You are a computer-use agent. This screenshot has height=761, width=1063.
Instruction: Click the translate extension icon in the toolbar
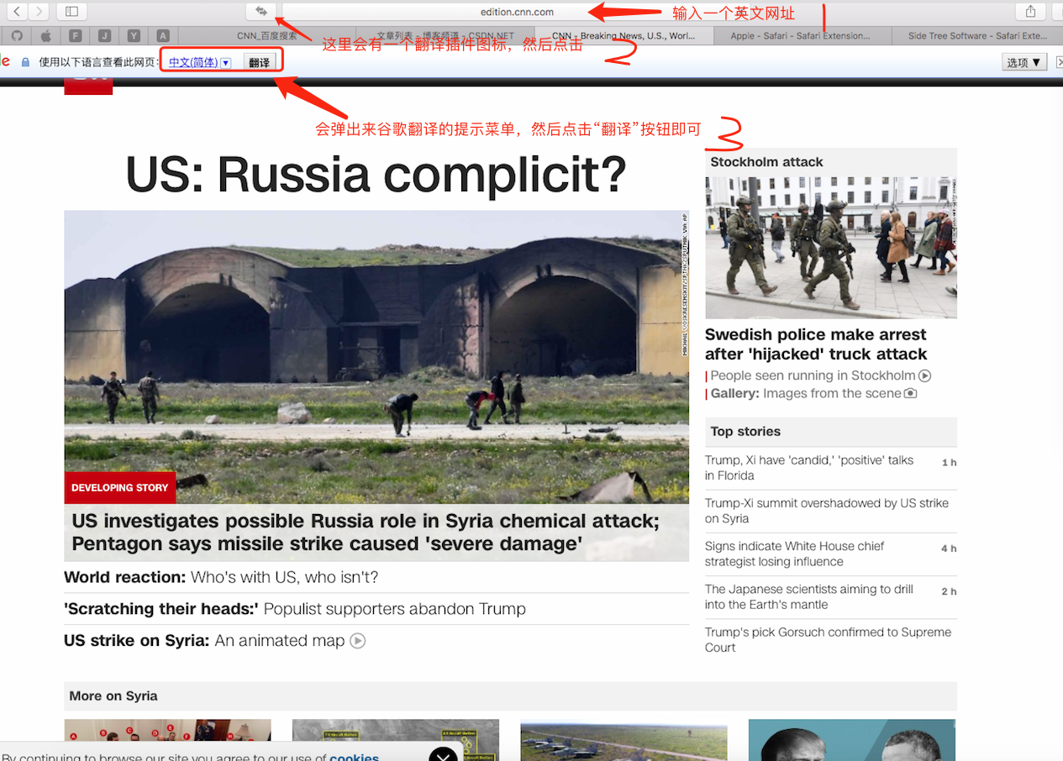pyautogui.click(x=261, y=11)
